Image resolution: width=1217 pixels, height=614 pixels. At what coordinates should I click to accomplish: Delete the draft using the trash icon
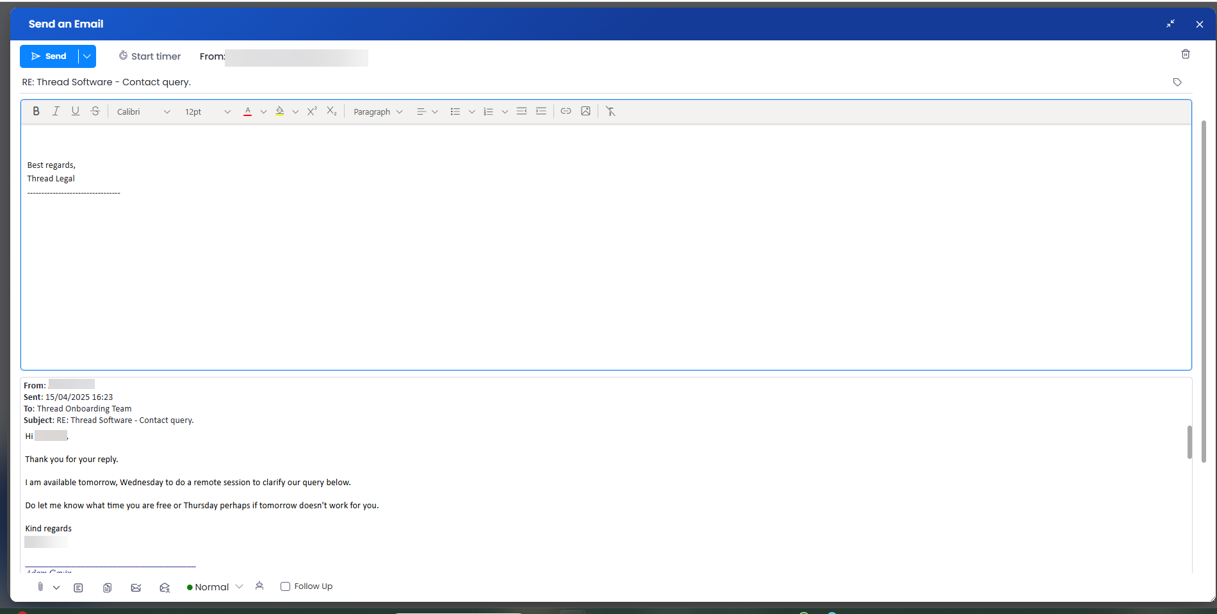click(x=1186, y=54)
